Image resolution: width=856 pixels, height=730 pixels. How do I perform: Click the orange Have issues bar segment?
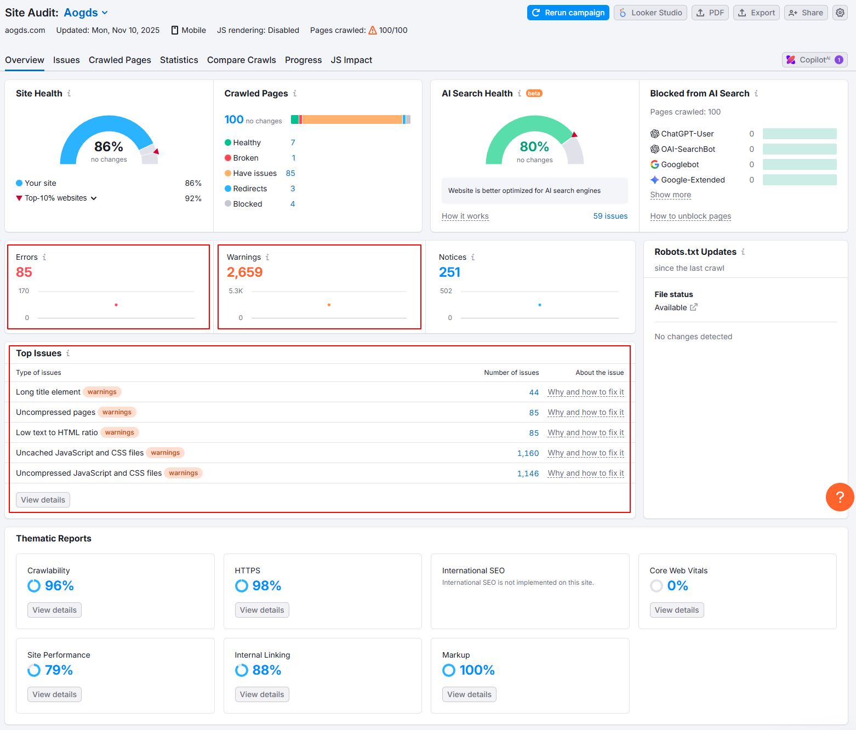[352, 119]
